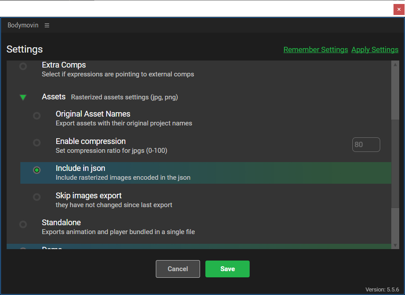Click the Bodymovin panel title tab
Image resolution: width=405 pixels, height=295 pixels.
tap(23, 26)
